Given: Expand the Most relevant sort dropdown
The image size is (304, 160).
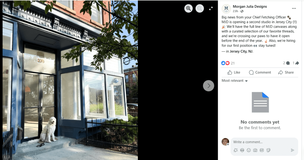Looking at the screenshot, I should tap(234, 81).
